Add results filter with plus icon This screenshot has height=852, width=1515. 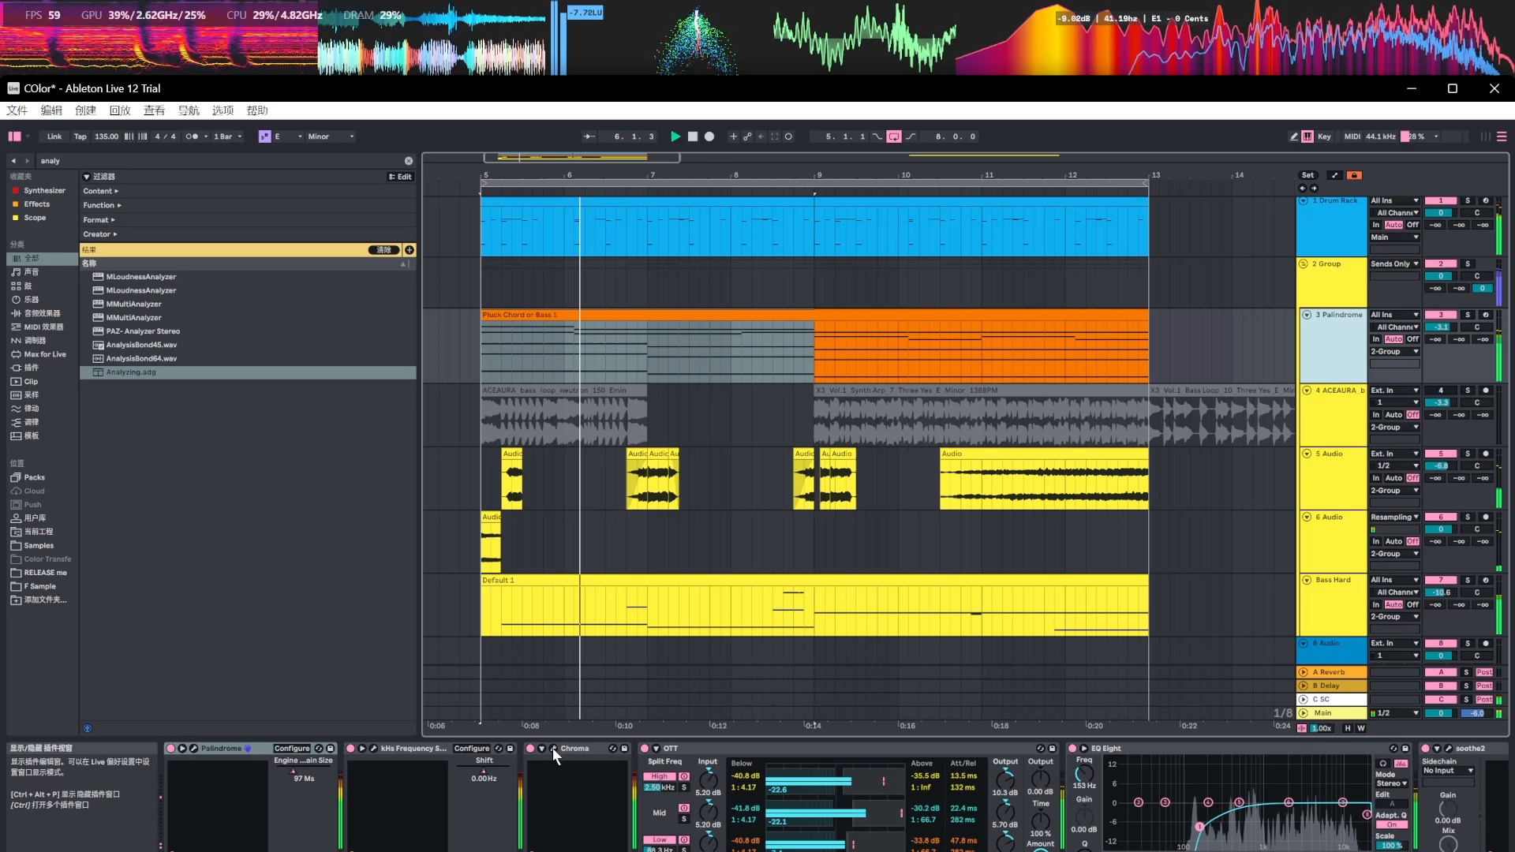410,250
